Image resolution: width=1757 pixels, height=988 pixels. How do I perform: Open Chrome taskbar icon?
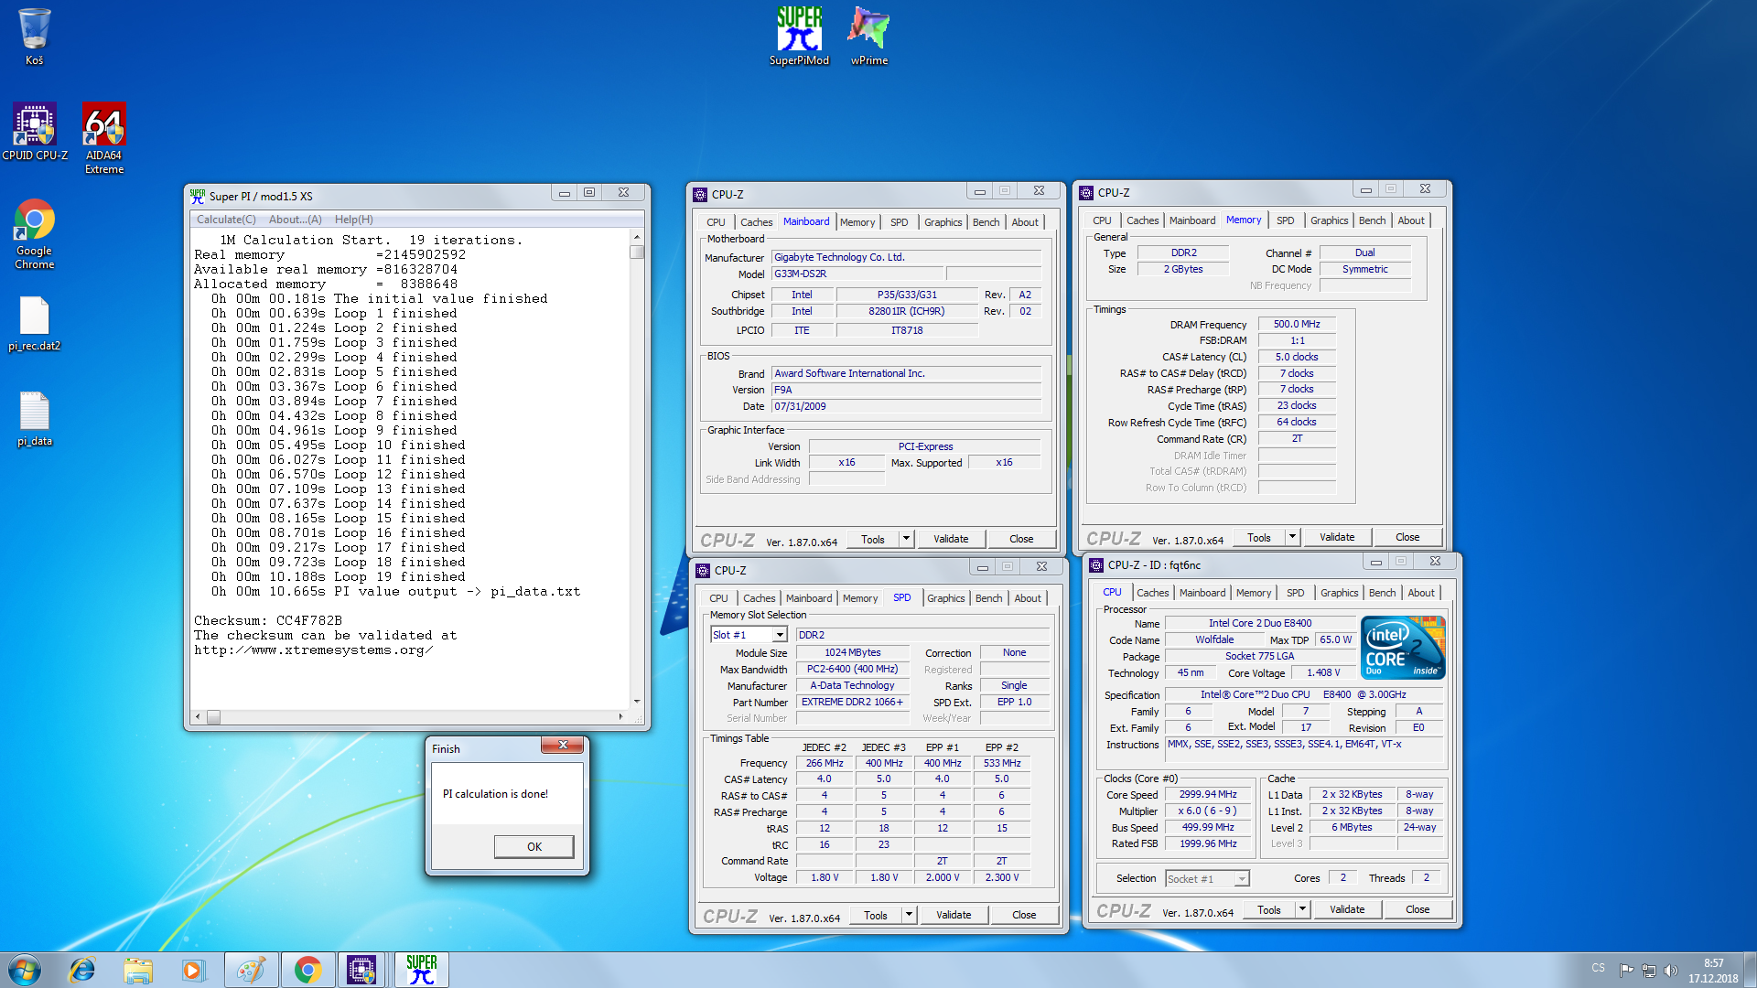[307, 970]
